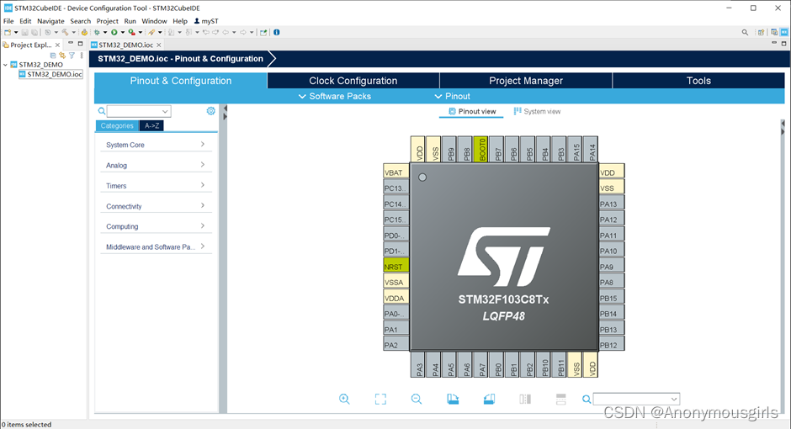This screenshot has height=429, width=791.
Task: Switch to the Tools tab
Action: (x=698, y=81)
